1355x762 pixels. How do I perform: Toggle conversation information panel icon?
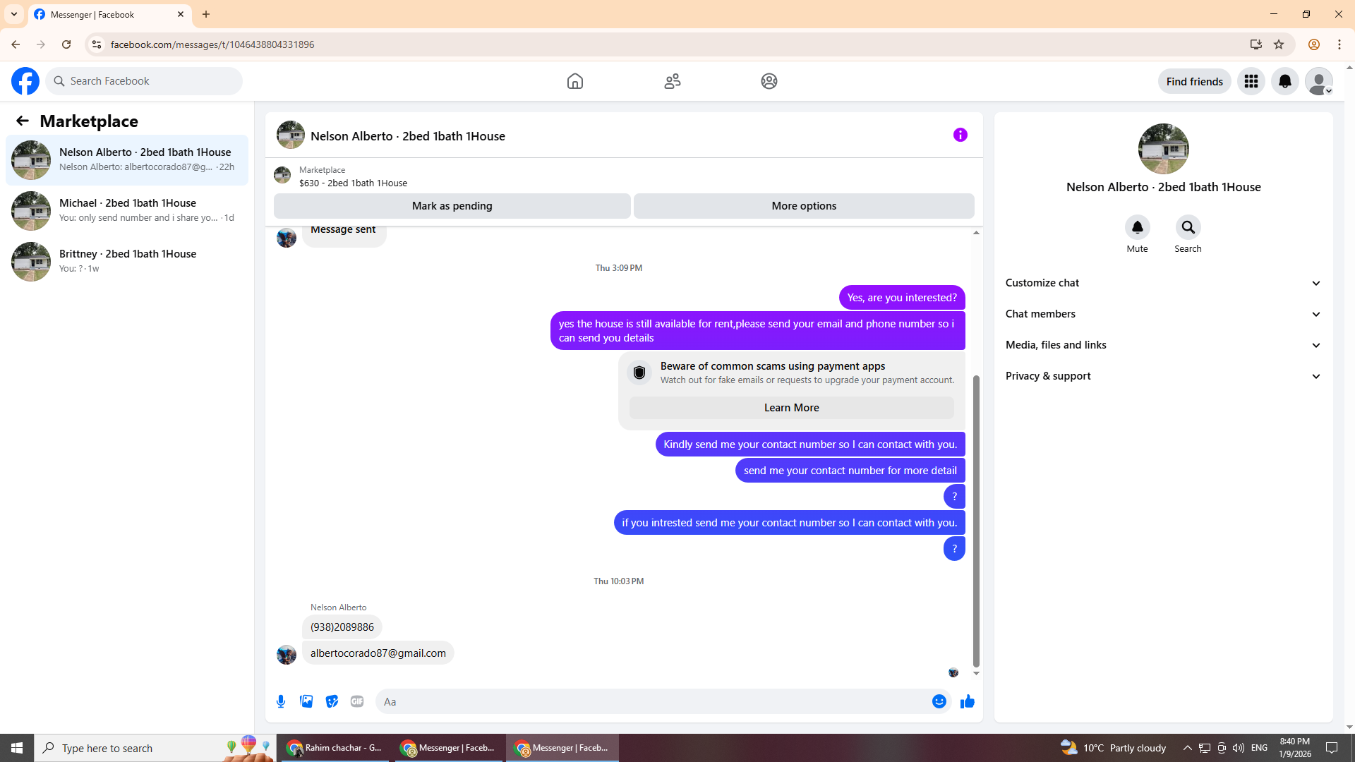[960, 135]
